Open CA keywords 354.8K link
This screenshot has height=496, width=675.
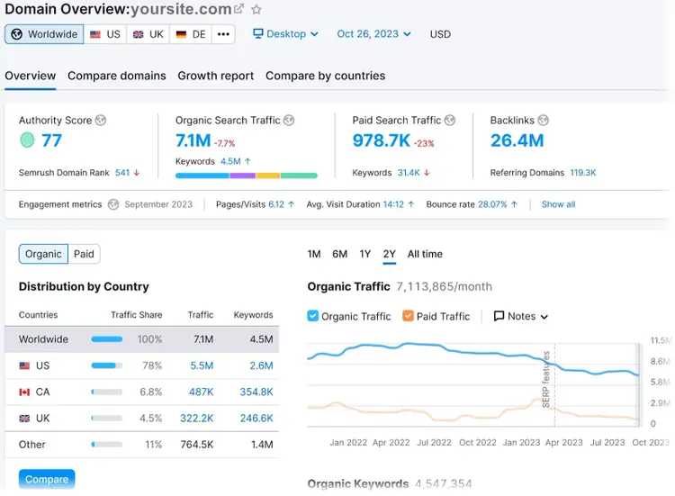click(256, 392)
